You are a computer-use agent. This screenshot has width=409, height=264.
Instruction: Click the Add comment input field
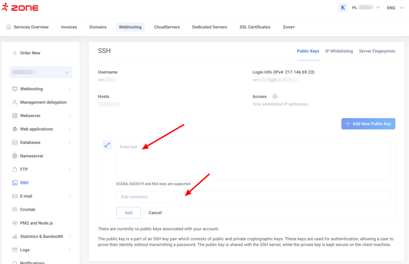(x=253, y=197)
